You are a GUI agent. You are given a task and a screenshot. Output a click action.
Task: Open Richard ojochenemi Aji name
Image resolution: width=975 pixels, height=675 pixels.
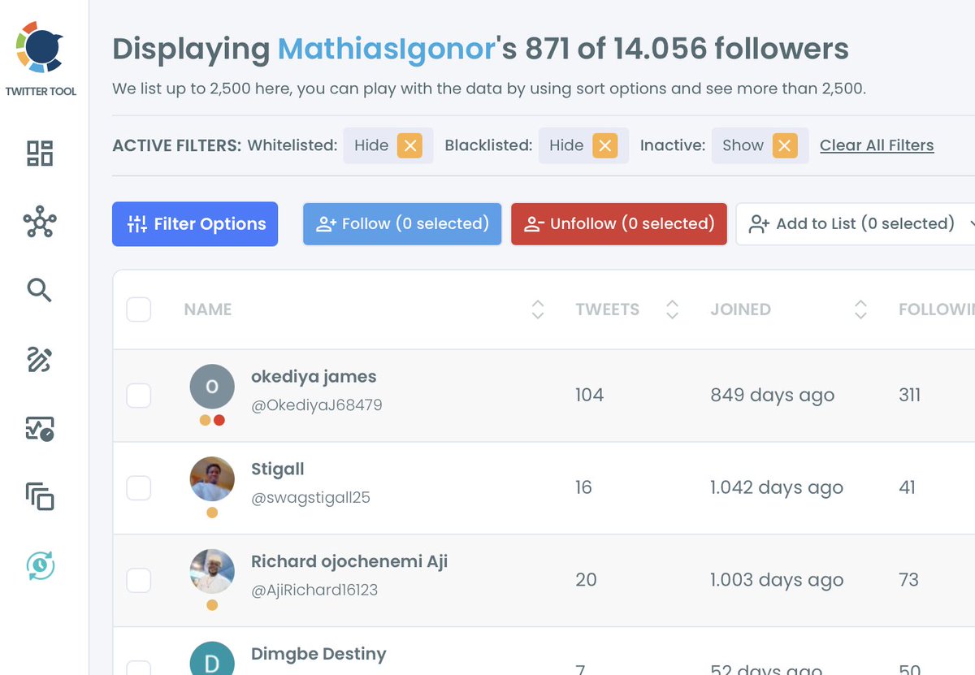tap(349, 561)
